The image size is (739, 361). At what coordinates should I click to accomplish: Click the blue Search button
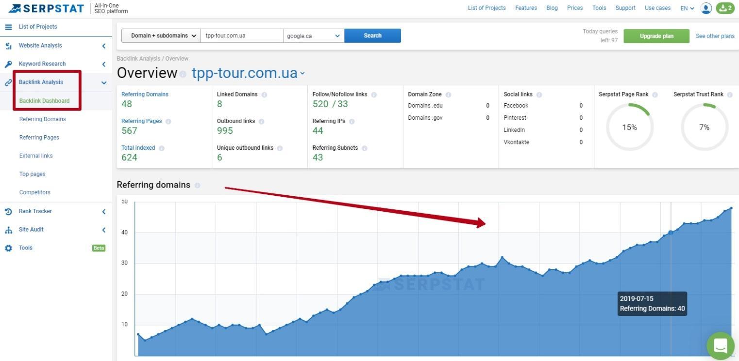(x=372, y=35)
